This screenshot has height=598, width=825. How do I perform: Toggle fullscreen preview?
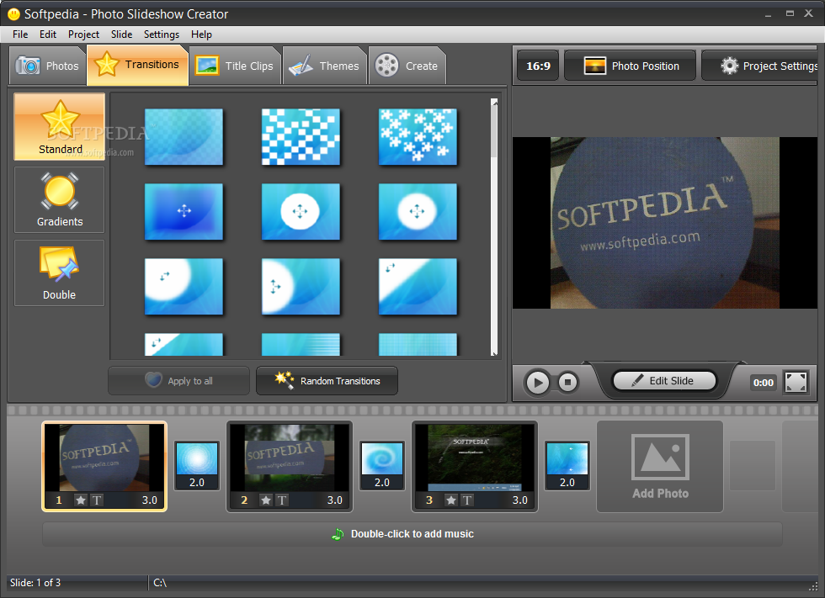(x=796, y=382)
